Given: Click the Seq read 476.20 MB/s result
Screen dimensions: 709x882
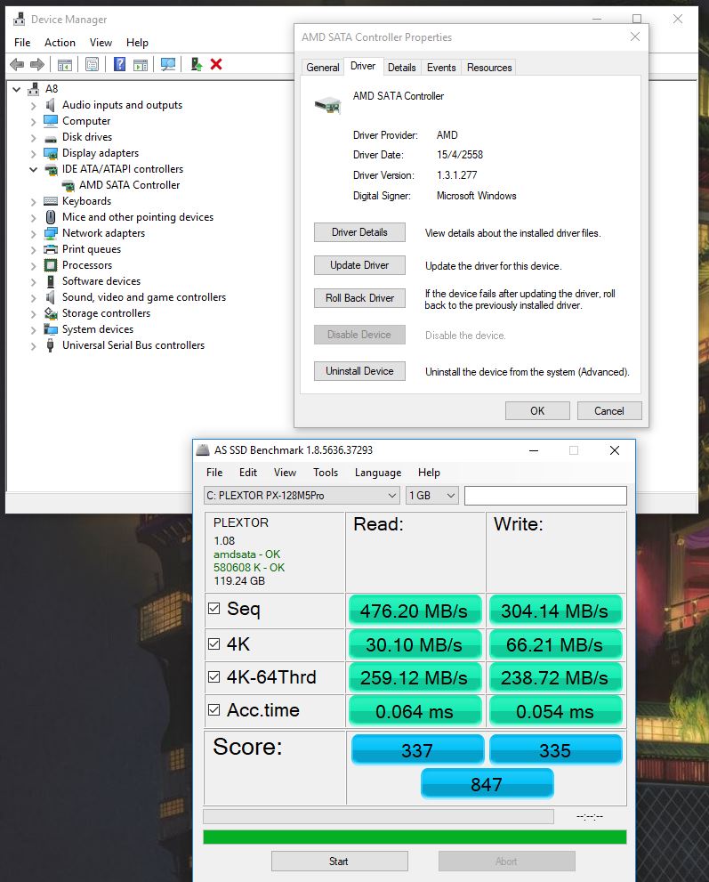Looking at the screenshot, I should click(415, 611).
